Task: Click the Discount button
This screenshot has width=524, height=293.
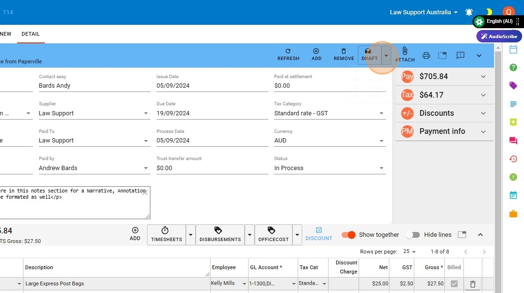Action: pyautogui.click(x=319, y=234)
